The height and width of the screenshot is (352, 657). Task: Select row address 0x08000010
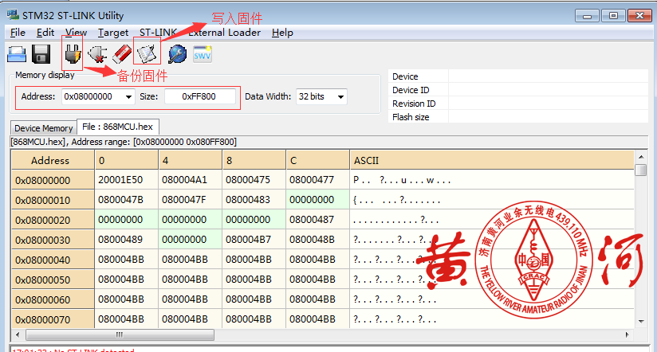pyautogui.click(x=53, y=200)
